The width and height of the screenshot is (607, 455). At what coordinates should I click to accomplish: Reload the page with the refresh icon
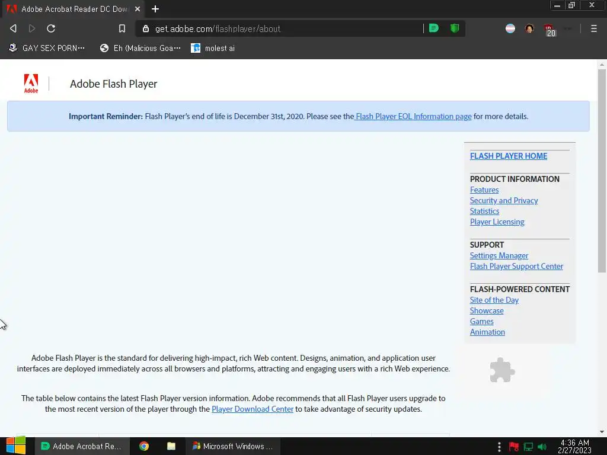51,28
